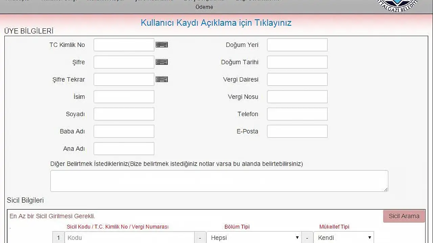The width and height of the screenshot is (433, 243).
Task: Open virtual keyboard beside TC Kimlik No
Action: click(162, 45)
